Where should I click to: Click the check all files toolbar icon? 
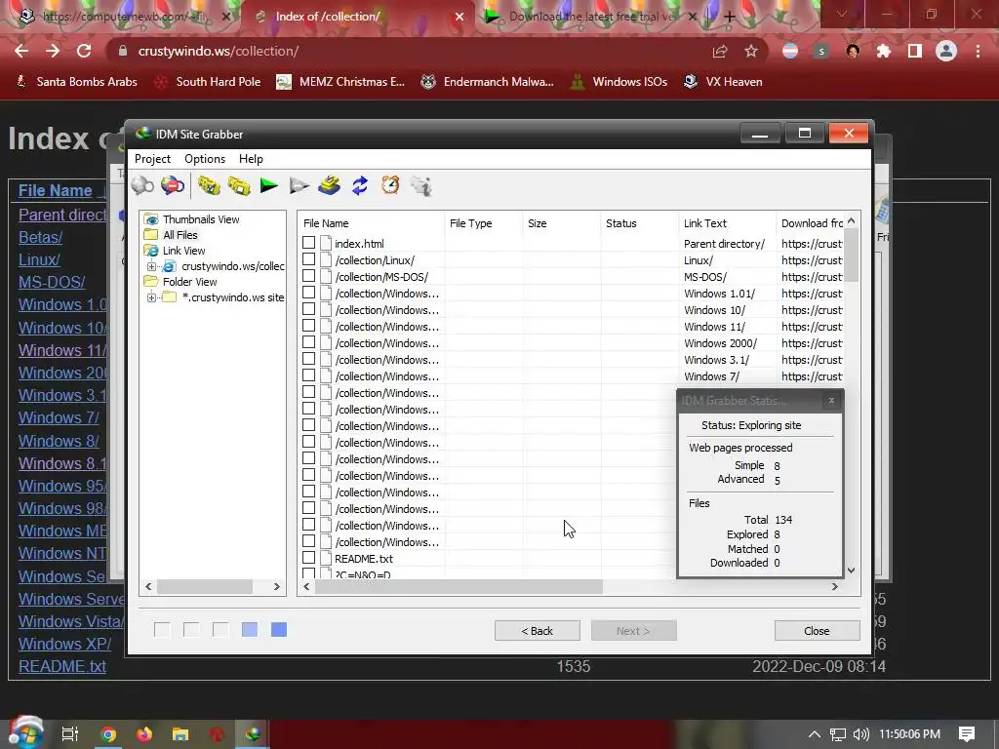[209, 186]
